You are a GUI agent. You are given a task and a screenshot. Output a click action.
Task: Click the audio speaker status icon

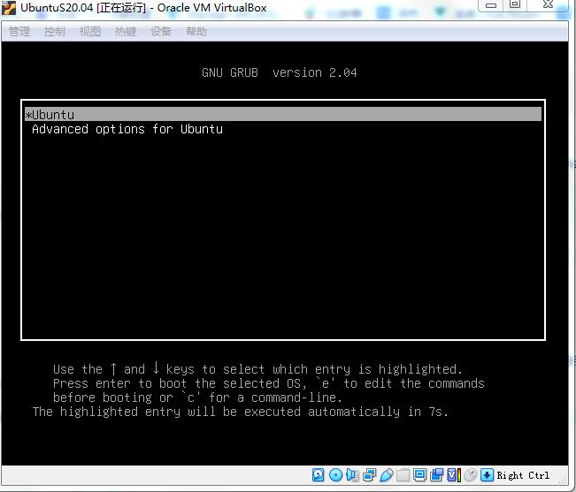point(352,475)
